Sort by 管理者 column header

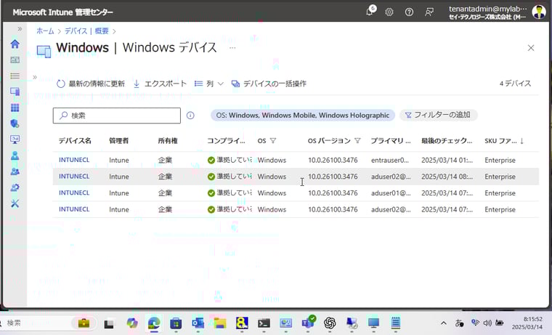click(118, 140)
